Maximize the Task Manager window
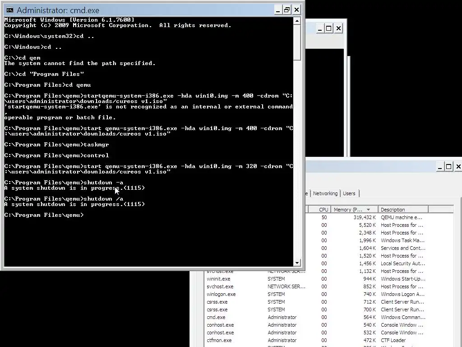The image size is (462, 347). [x=449, y=167]
